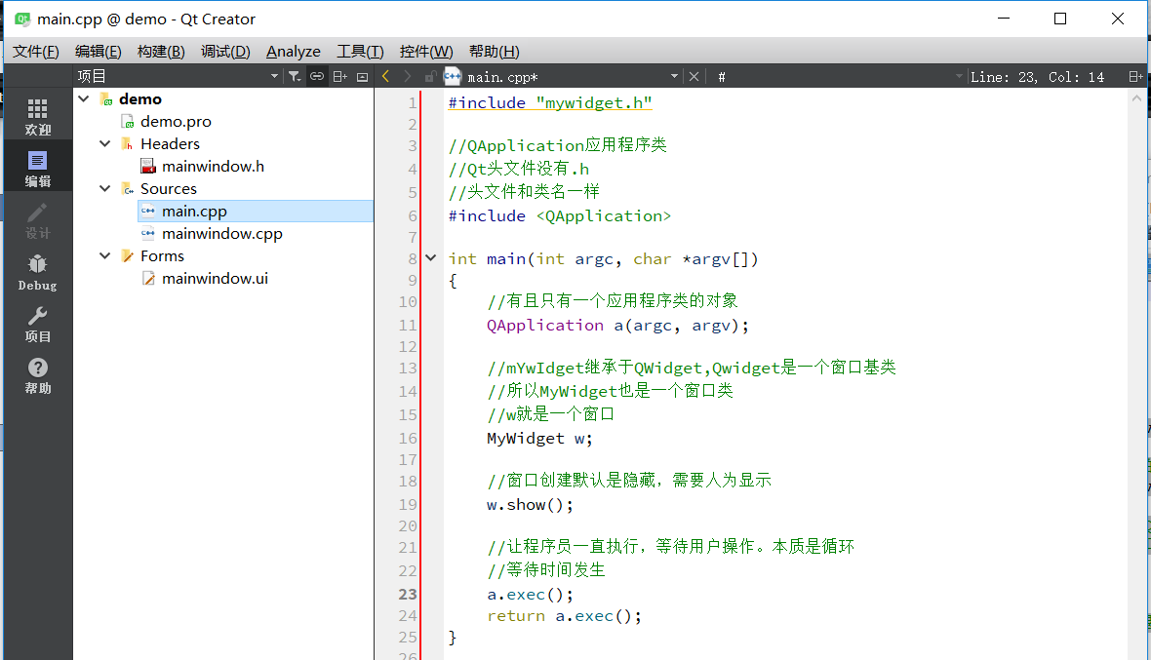Close the main.cpp* document
This screenshot has height=660, width=1151.
click(x=694, y=76)
